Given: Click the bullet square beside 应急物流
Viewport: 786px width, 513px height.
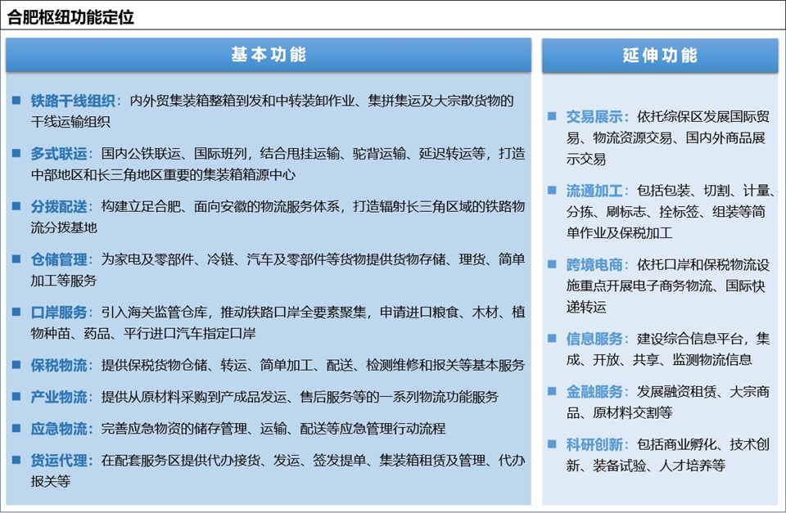Looking at the screenshot, I should tap(16, 429).
